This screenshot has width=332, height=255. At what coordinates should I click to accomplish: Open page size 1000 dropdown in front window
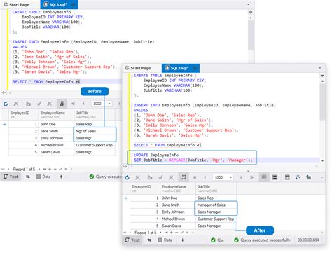[x=230, y=177]
